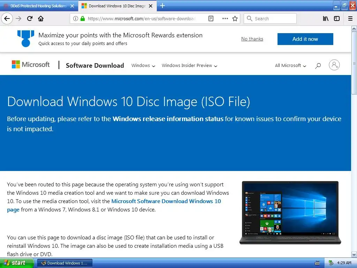Click the browser Search box
The height and width of the screenshot is (268, 357).
[270, 18]
